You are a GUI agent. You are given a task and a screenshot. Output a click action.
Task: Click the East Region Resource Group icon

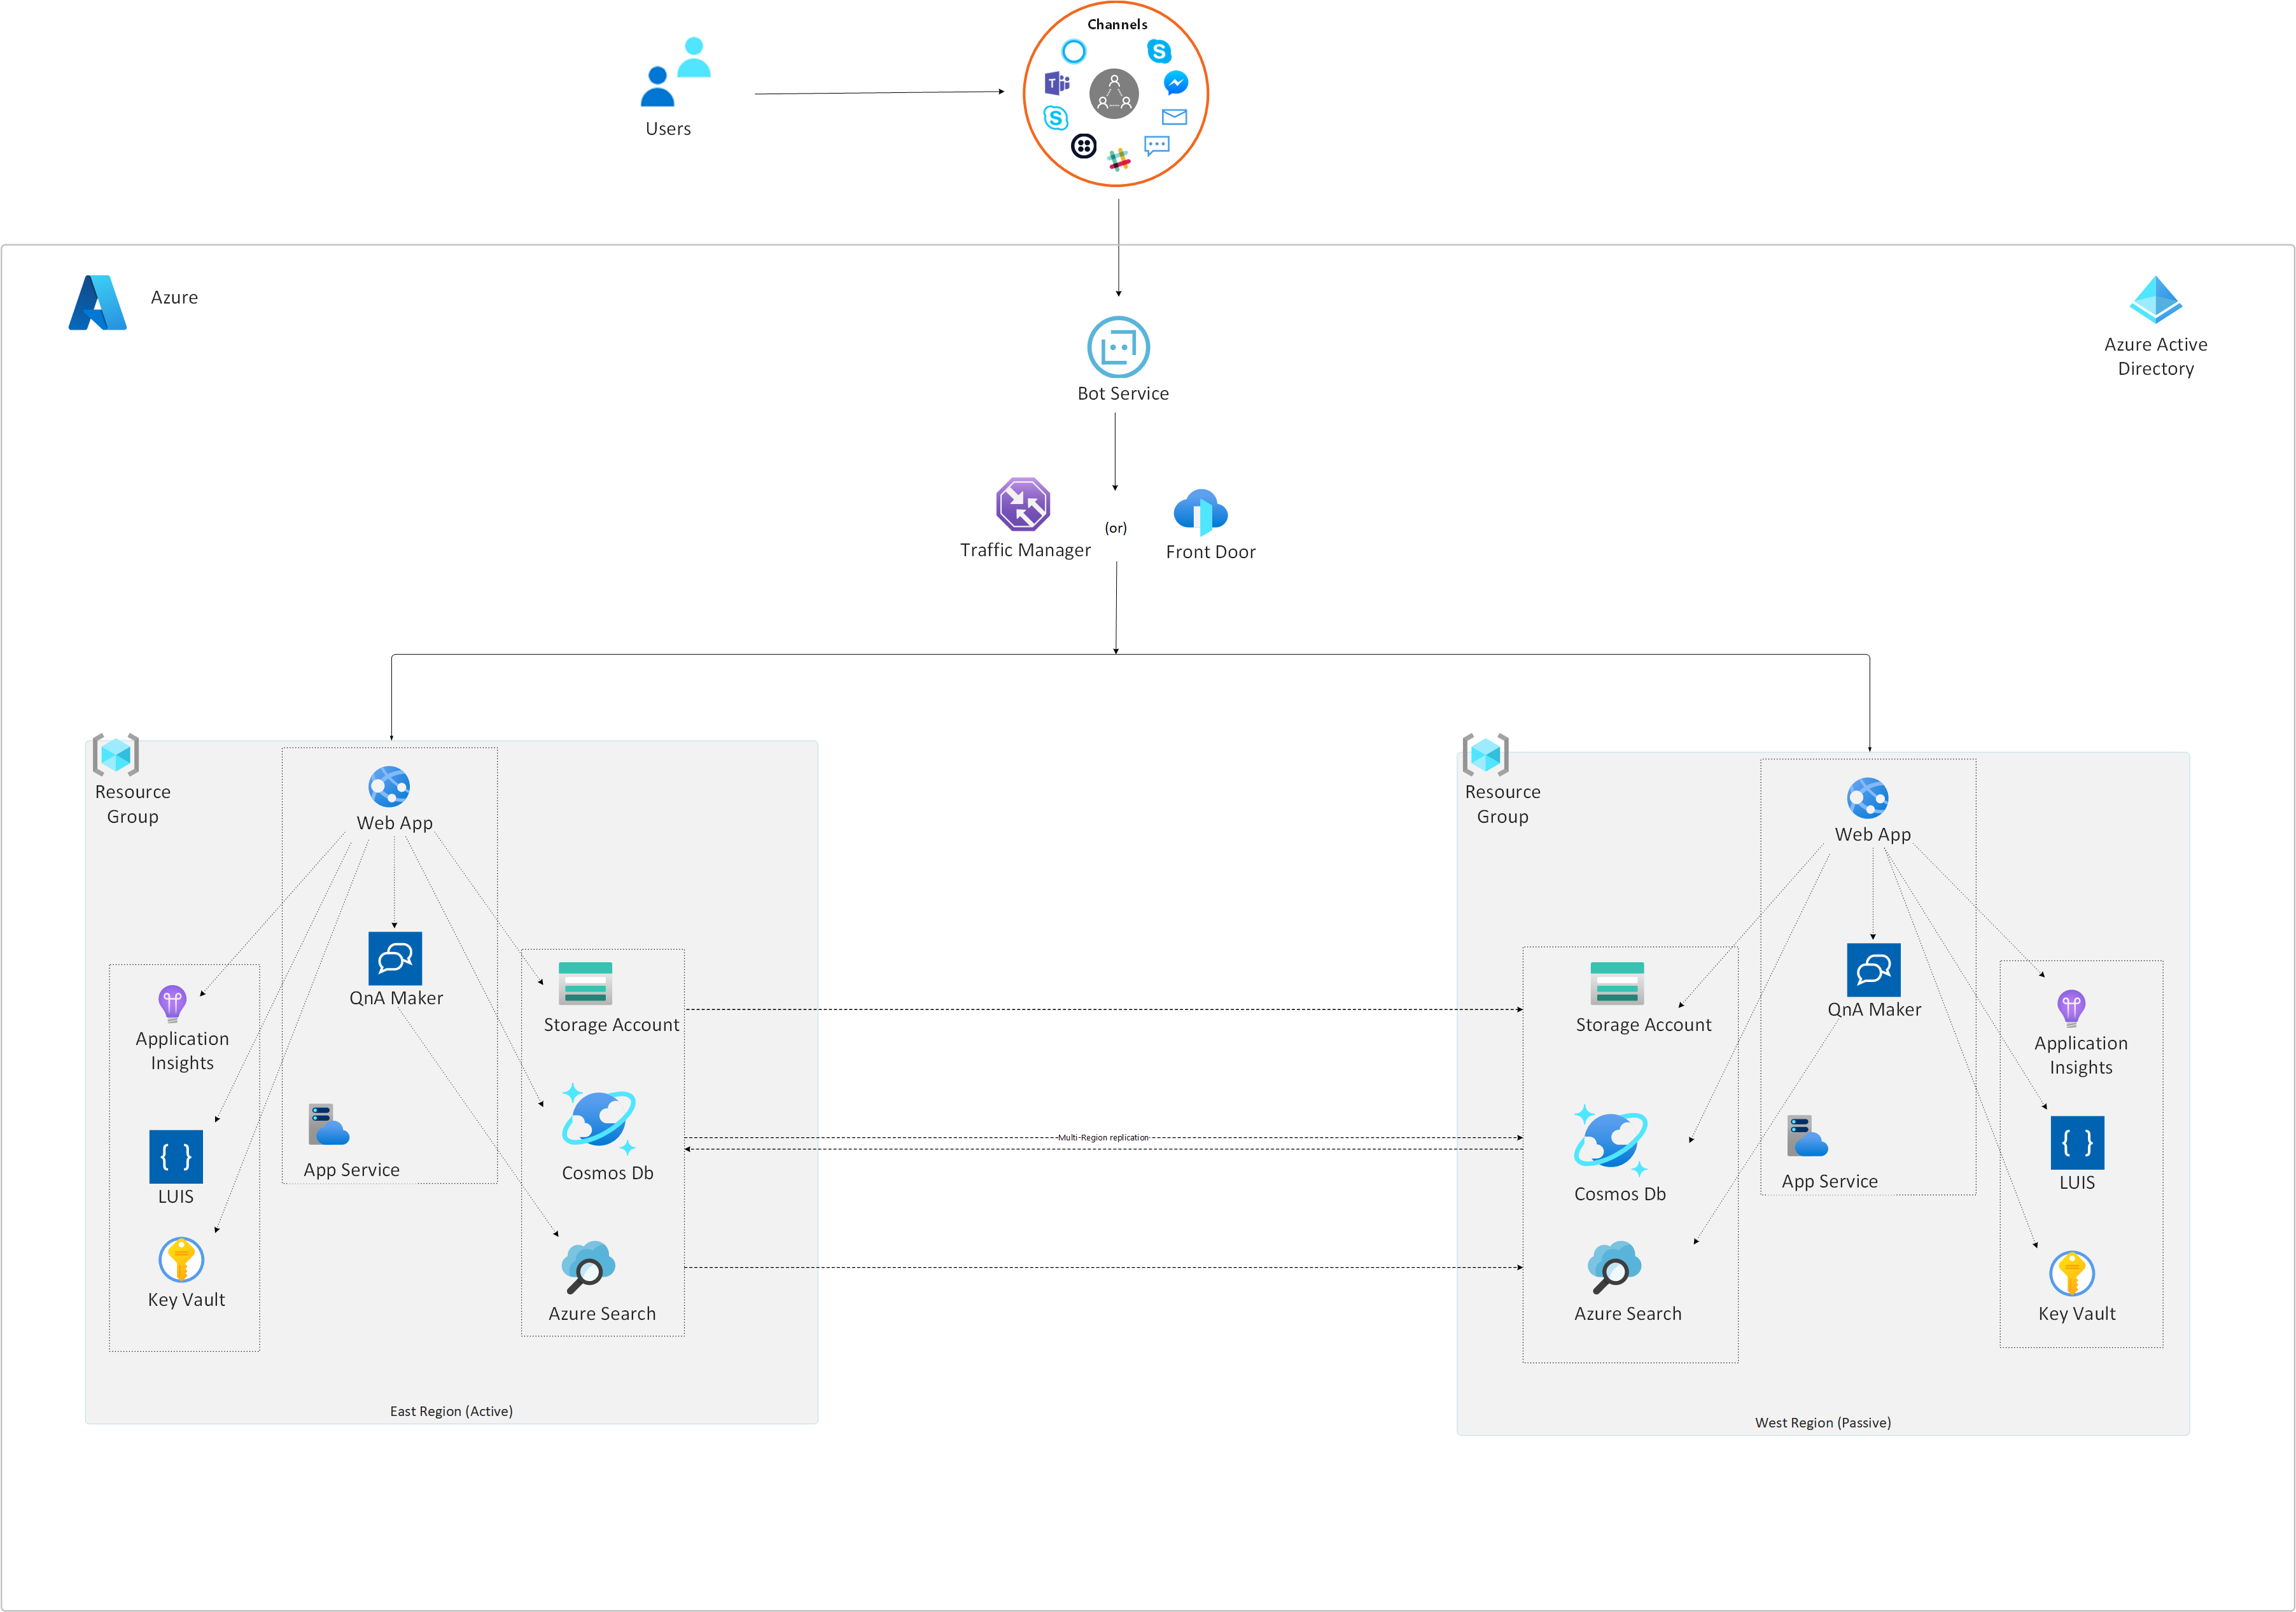pyautogui.click(x=115, y=755)
